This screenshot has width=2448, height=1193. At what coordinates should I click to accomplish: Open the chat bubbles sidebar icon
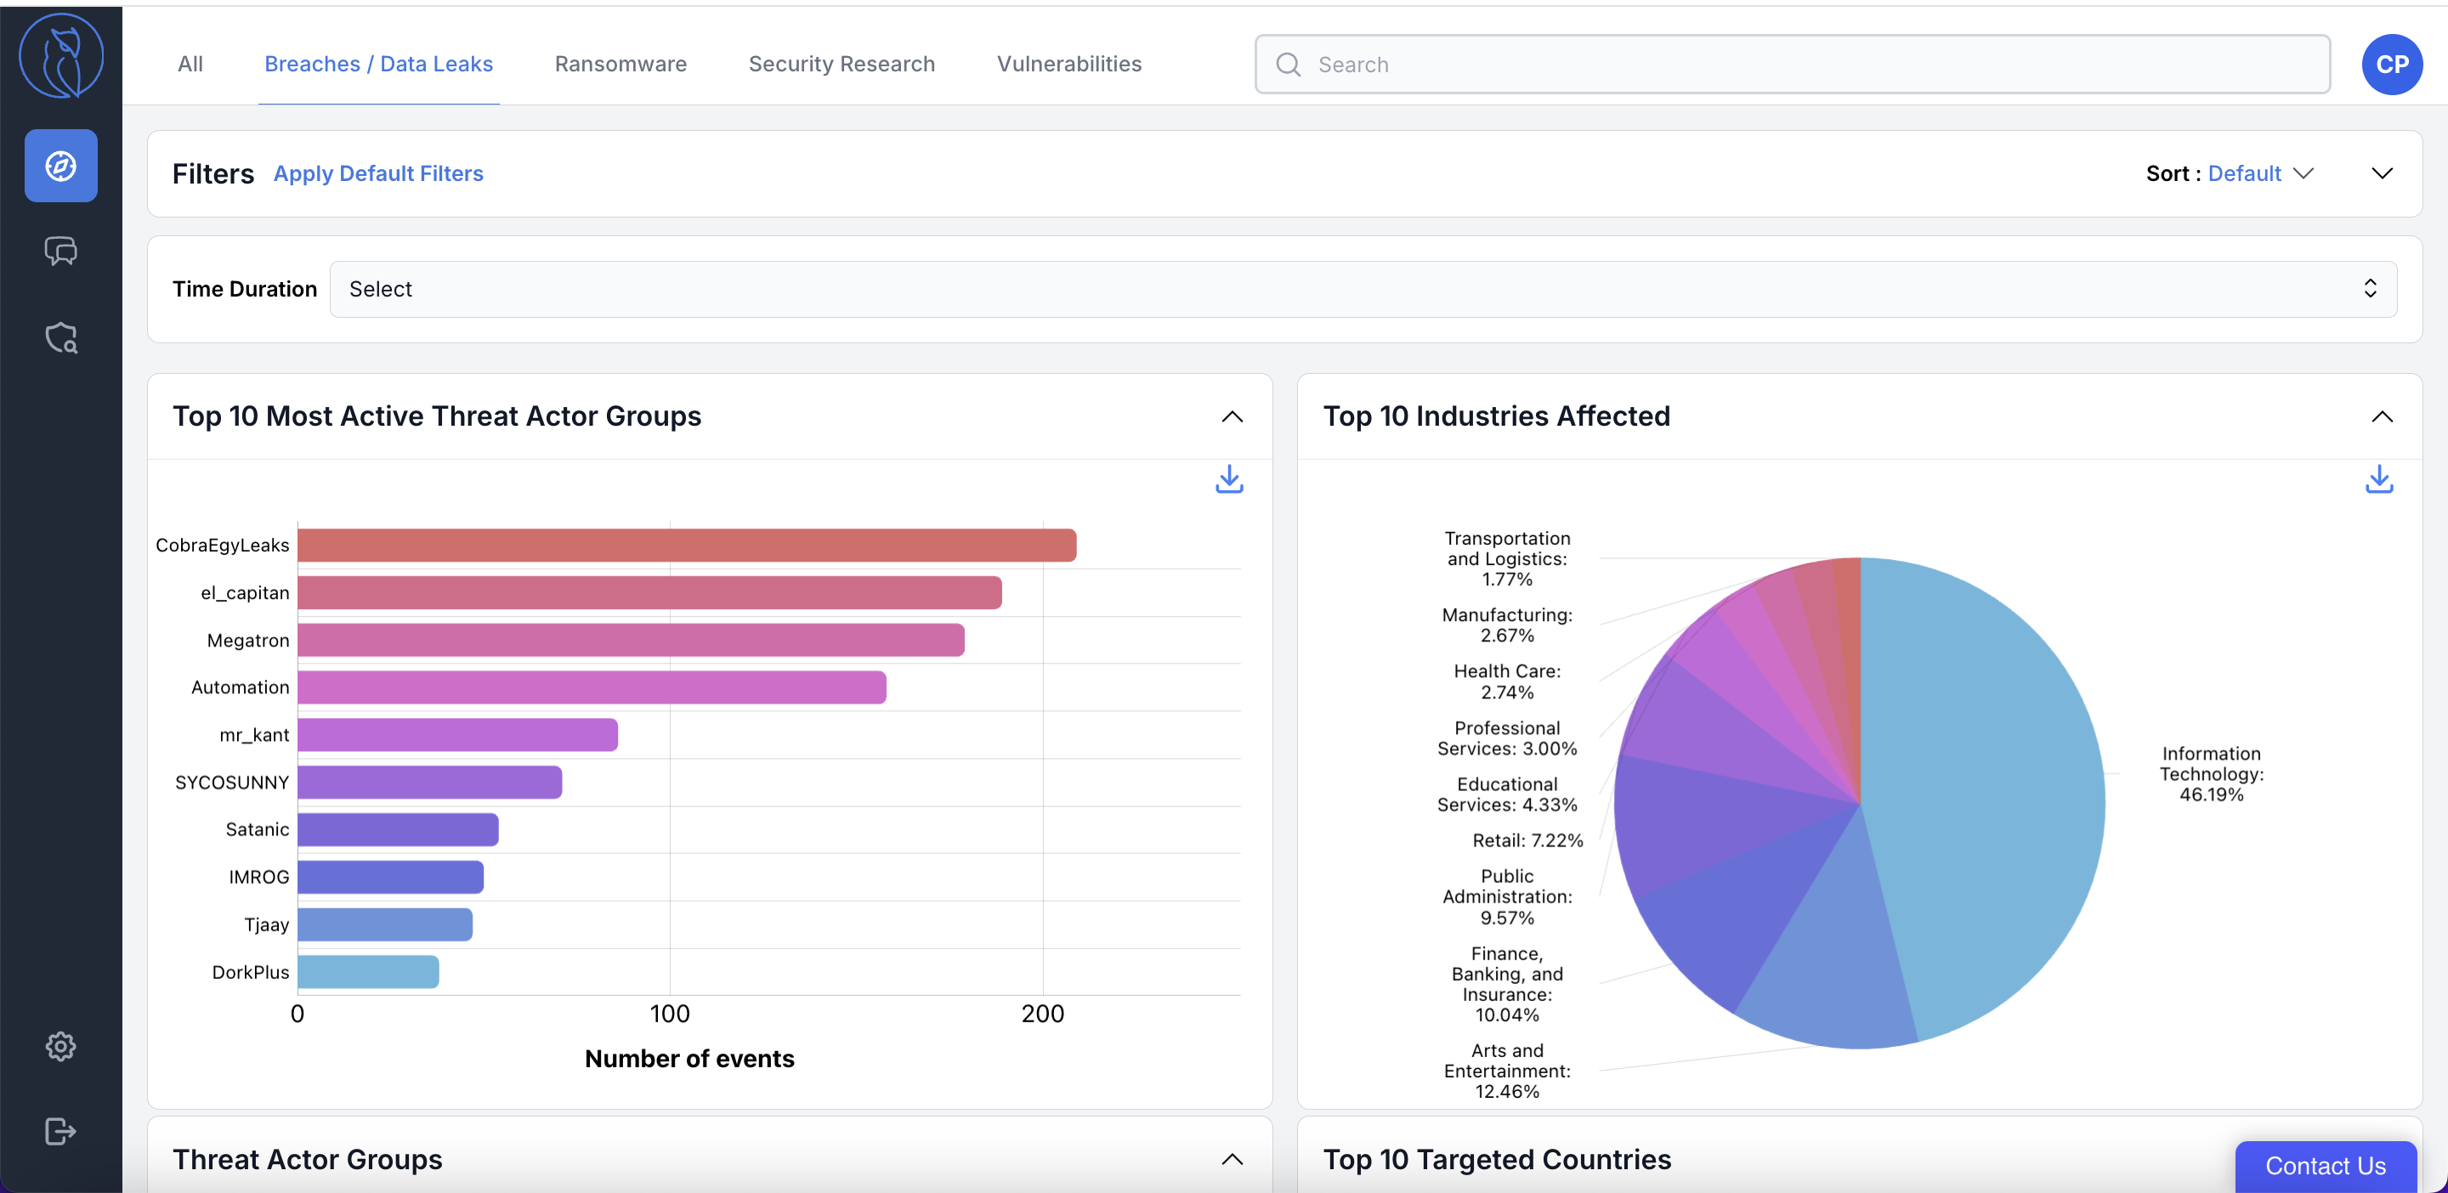point(61,251)
